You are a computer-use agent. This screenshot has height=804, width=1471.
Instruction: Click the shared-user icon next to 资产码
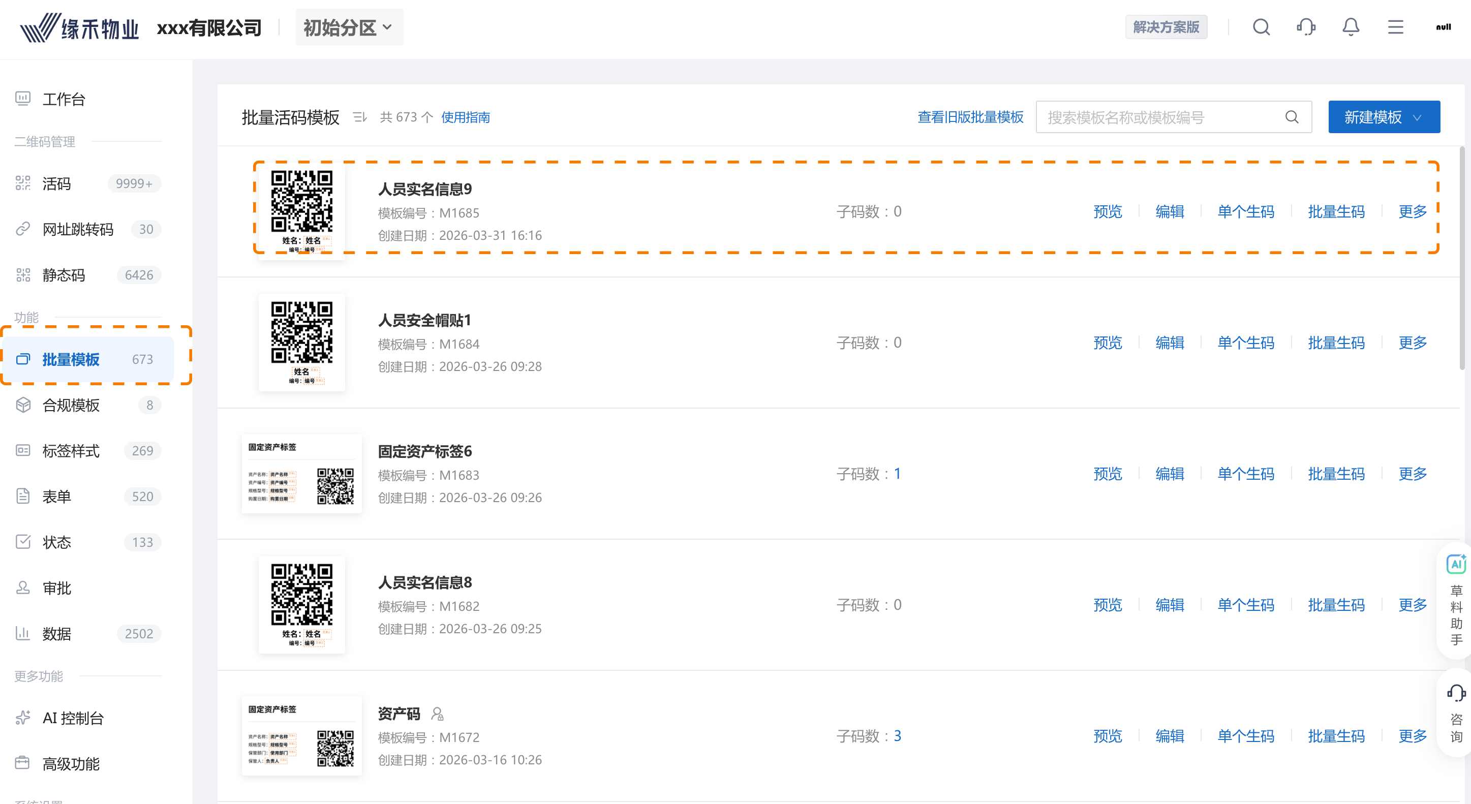[438, 714]
